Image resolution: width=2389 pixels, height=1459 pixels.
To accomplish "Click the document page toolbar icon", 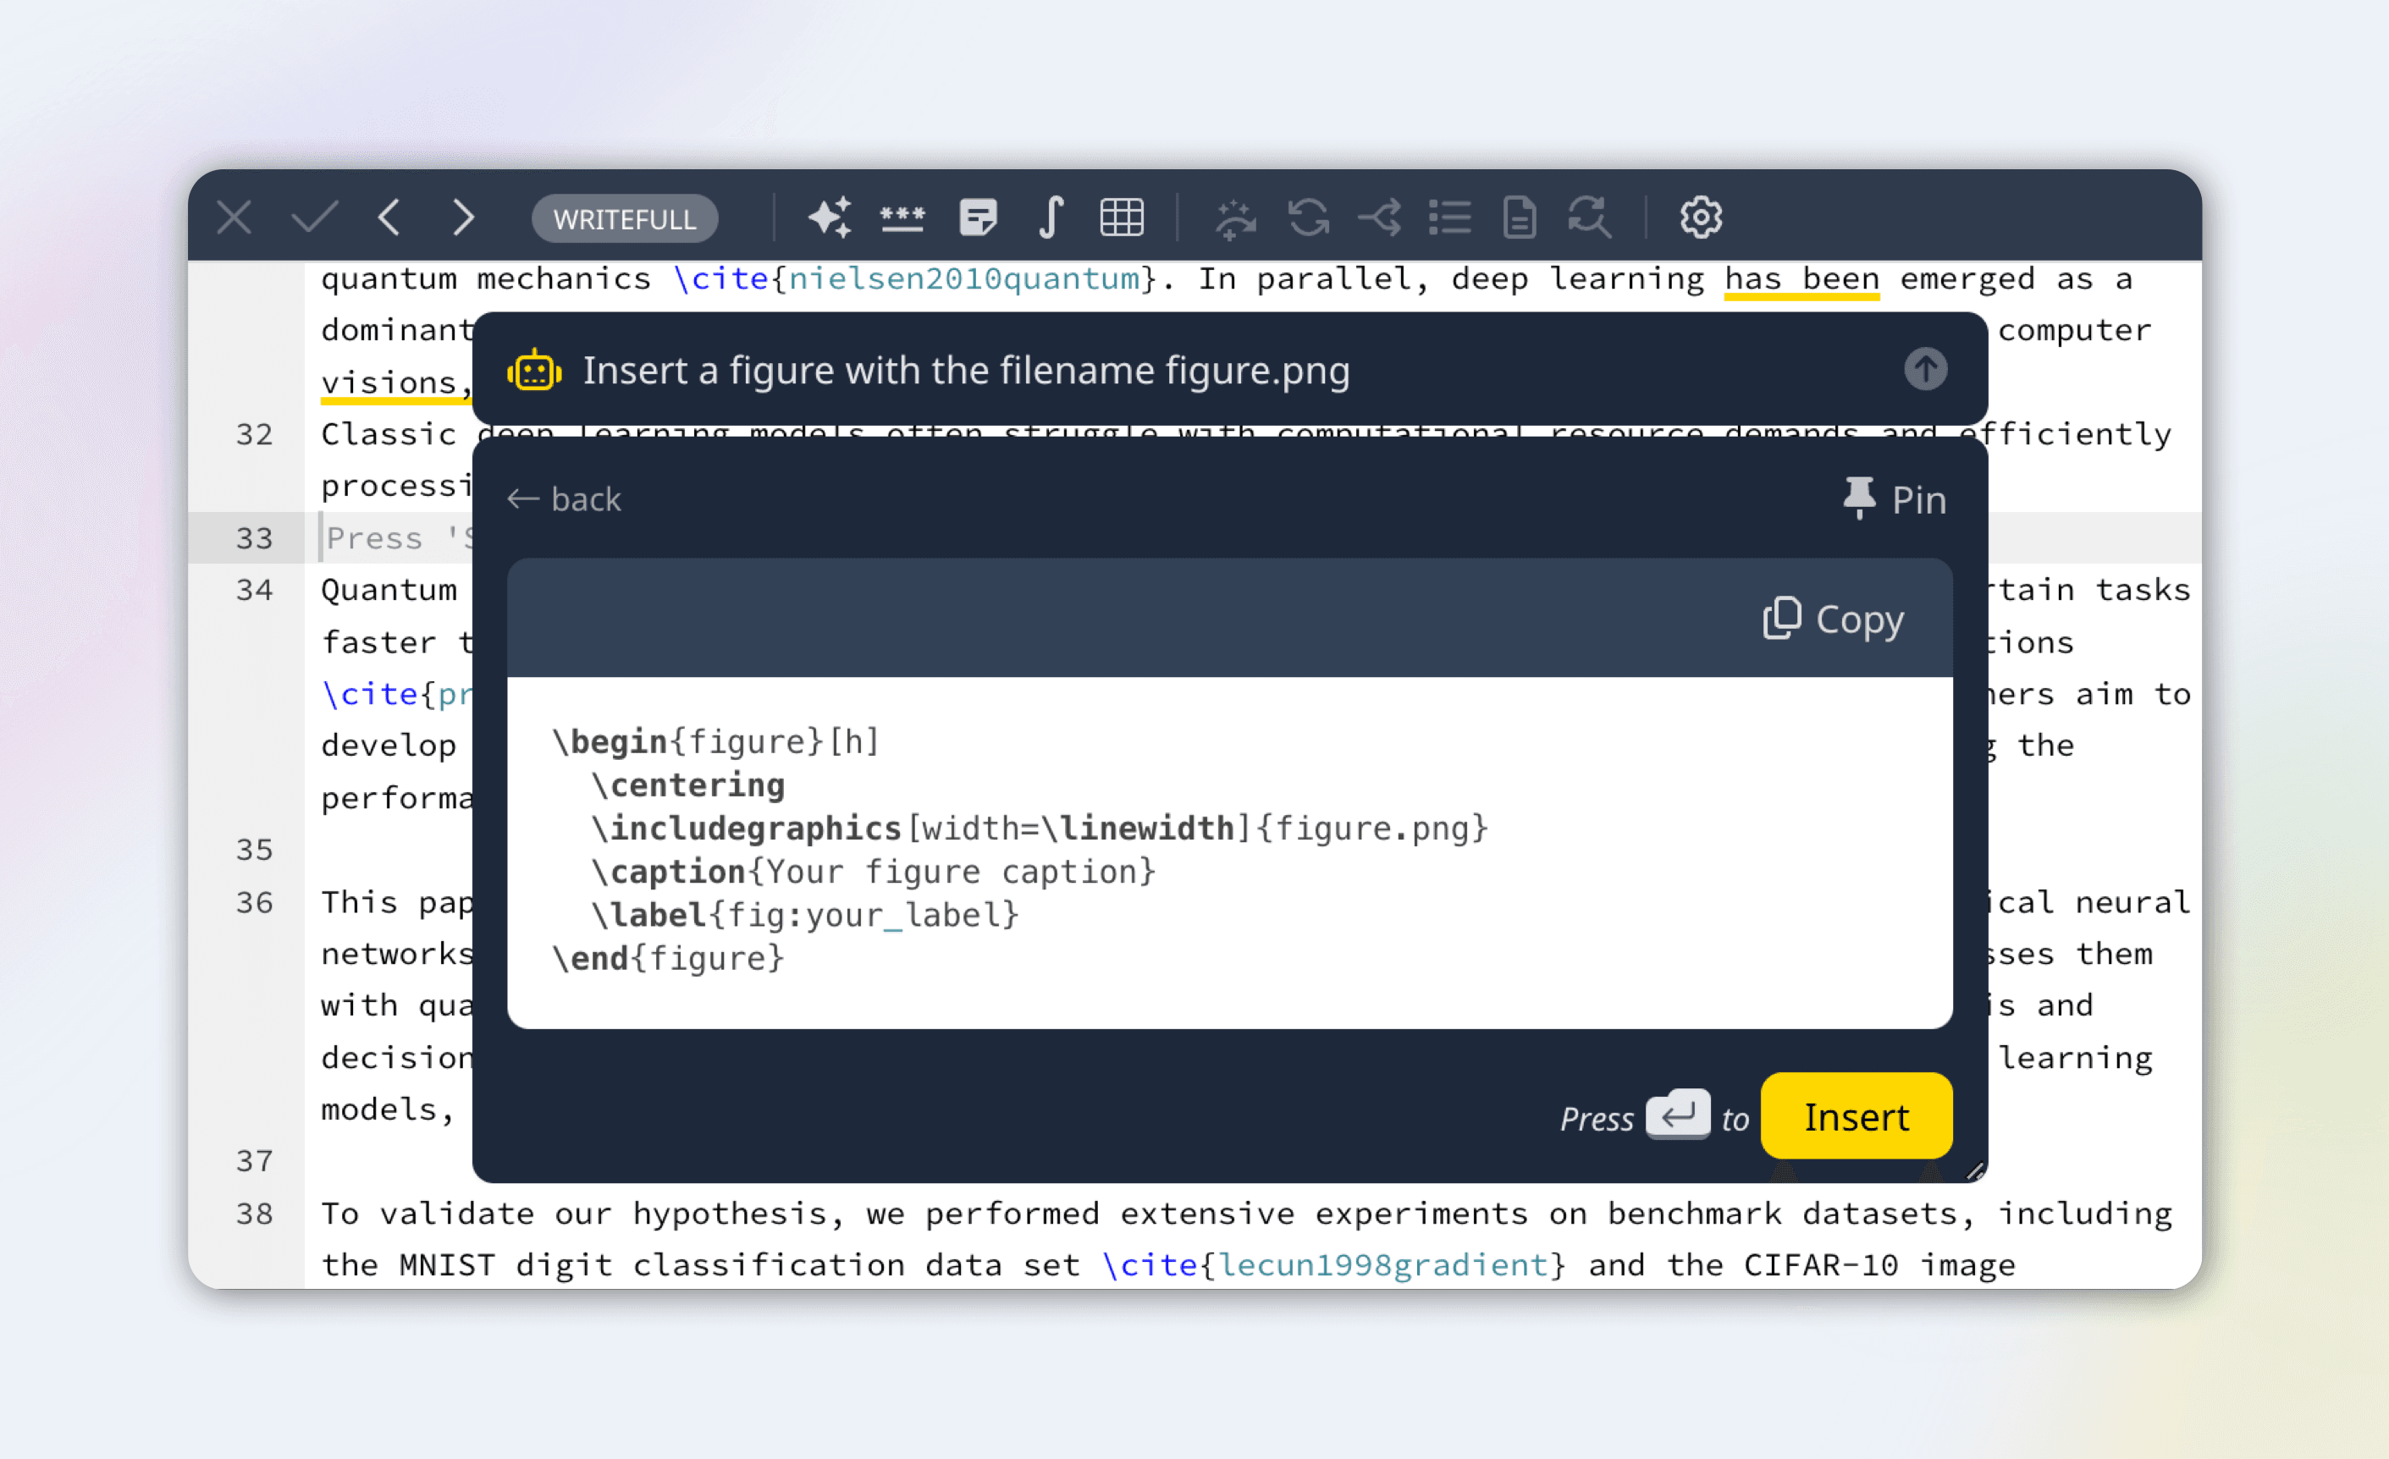I will 1520,217.
